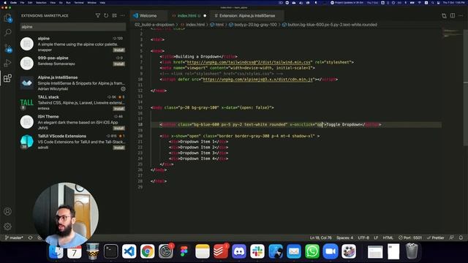Open 02_build-a-dropdown breadcrumb folder

click(x=154, y=25)
